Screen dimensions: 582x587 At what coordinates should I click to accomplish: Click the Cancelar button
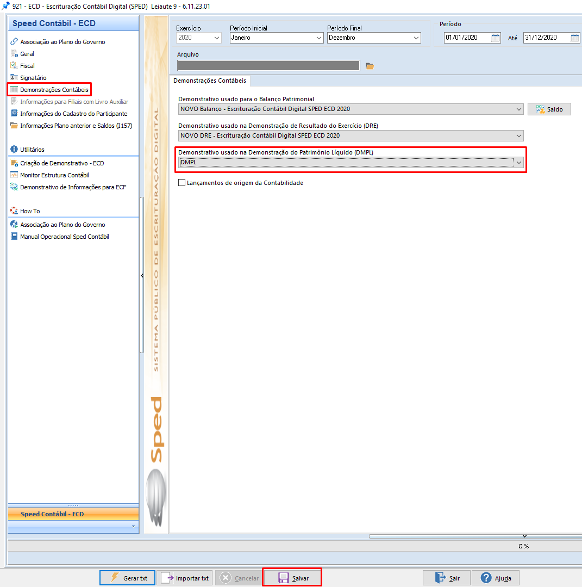(240, 578)
